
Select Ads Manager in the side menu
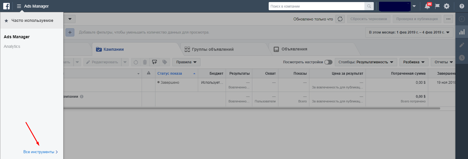tap(17, 37)
